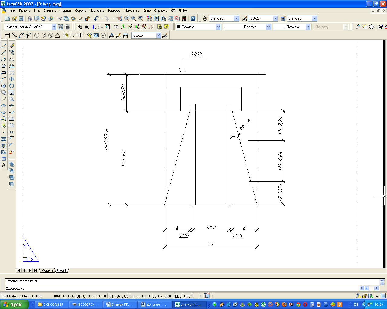Click the Cut scissors icon
This screenshot has height=309, width=387.
(x=60, y=18)
